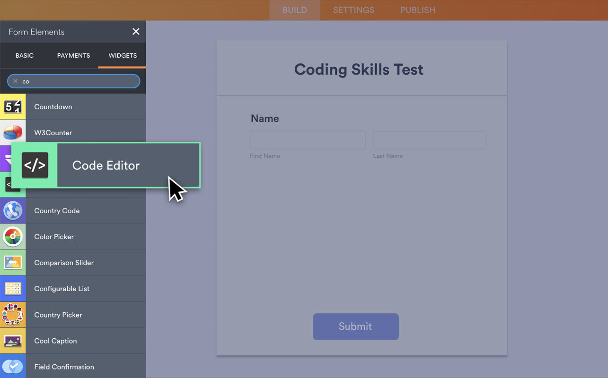Viewport: 608px width, 378px height.
Task: Select the Color Picker widget icon
Action: [x=13, y=236]
